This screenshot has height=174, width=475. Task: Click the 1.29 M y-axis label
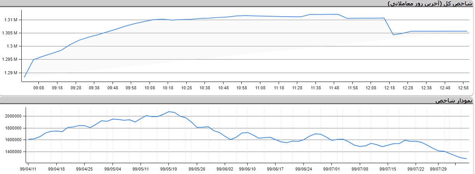click(11, 73)
